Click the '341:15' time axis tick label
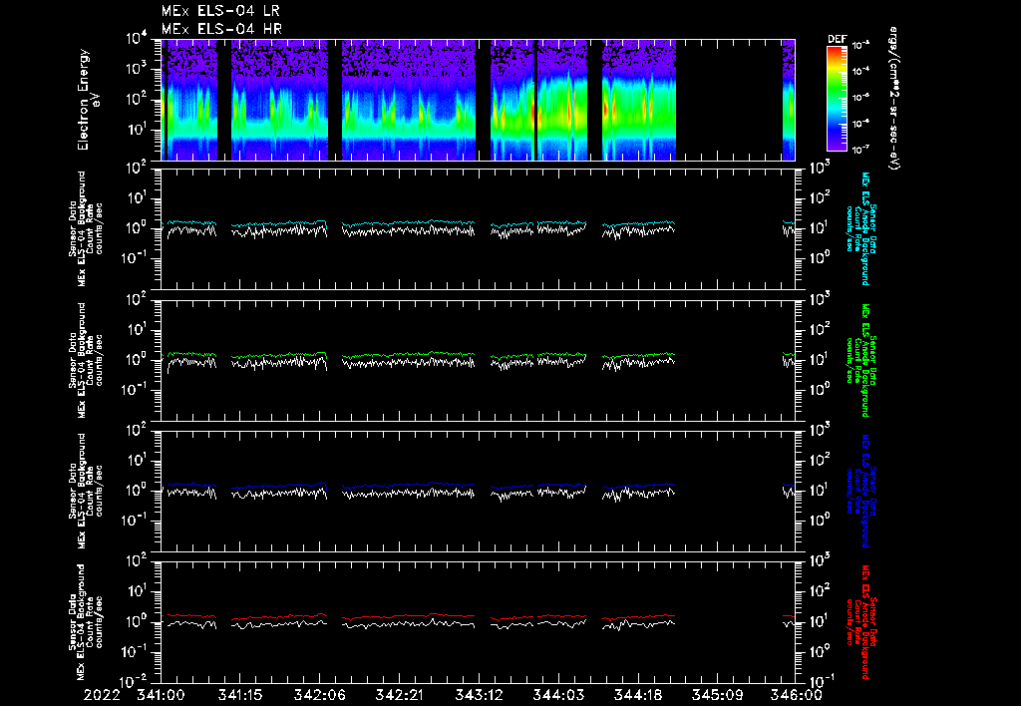 (240, 696)
